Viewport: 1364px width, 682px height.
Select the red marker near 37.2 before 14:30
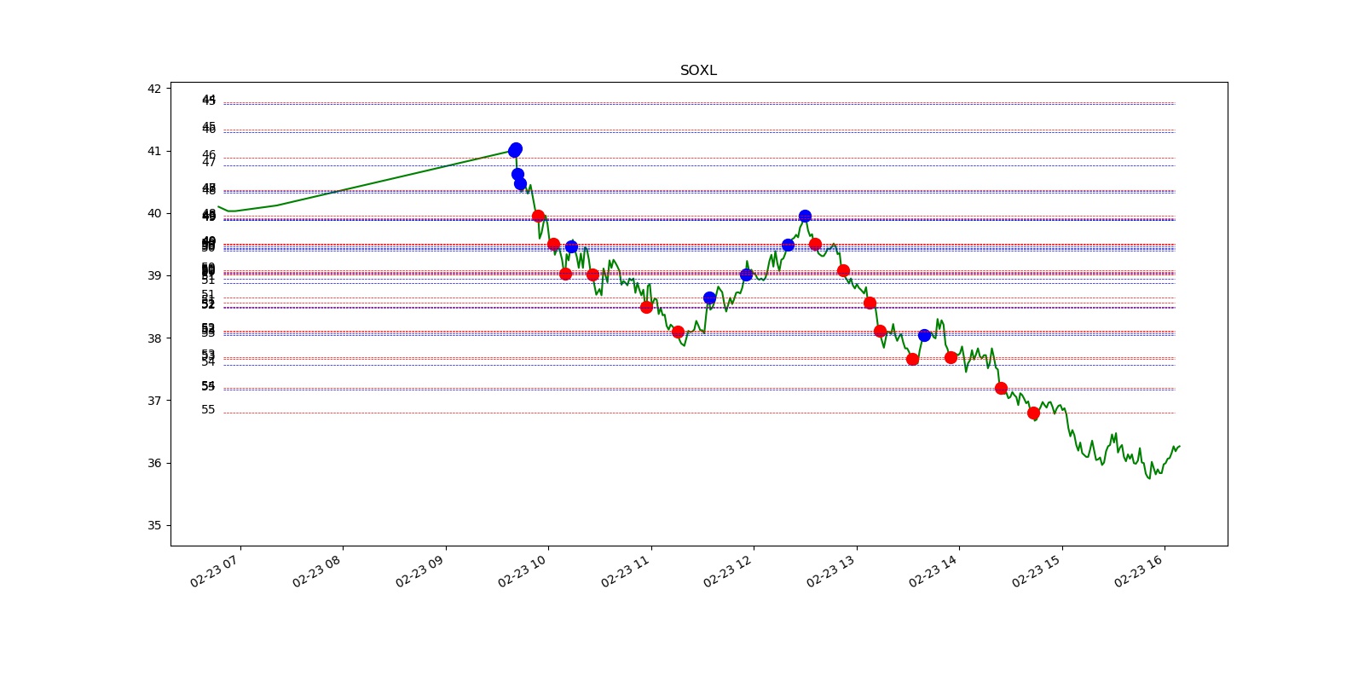click(x=1001, y=388)
